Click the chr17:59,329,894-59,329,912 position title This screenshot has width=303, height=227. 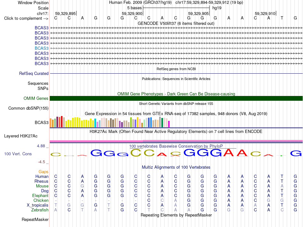pyautogui.click(x=209, y=3)
